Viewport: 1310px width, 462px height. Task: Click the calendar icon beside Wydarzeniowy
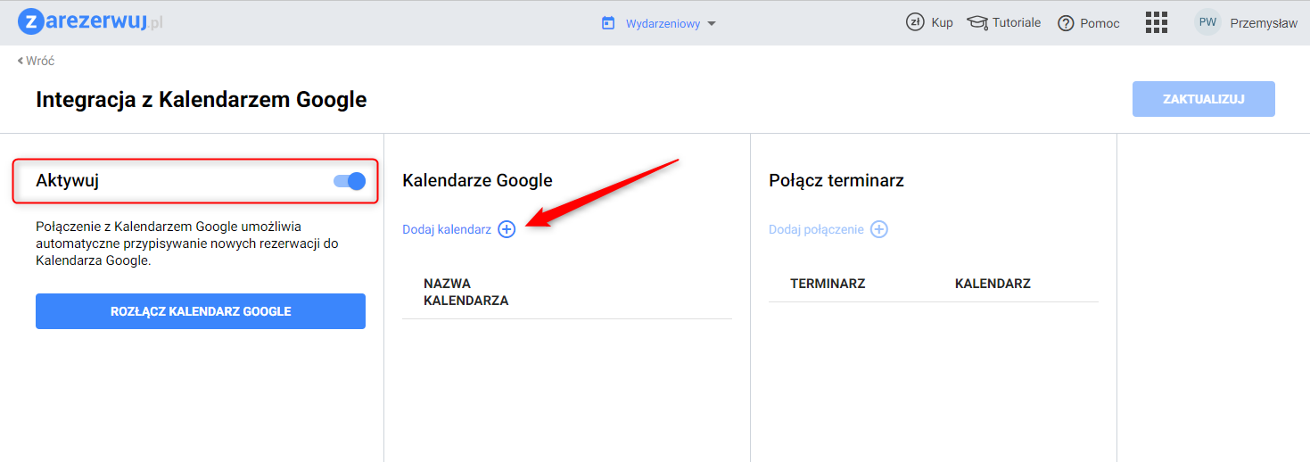pos(608,23)
